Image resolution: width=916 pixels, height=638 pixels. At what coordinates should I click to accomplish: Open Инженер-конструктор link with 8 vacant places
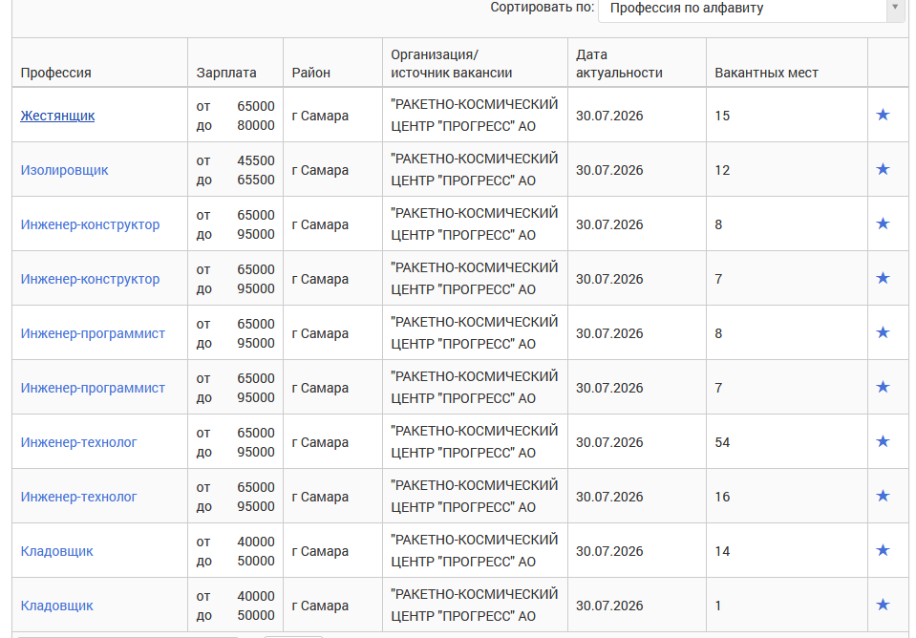click(x=90, y=224)
